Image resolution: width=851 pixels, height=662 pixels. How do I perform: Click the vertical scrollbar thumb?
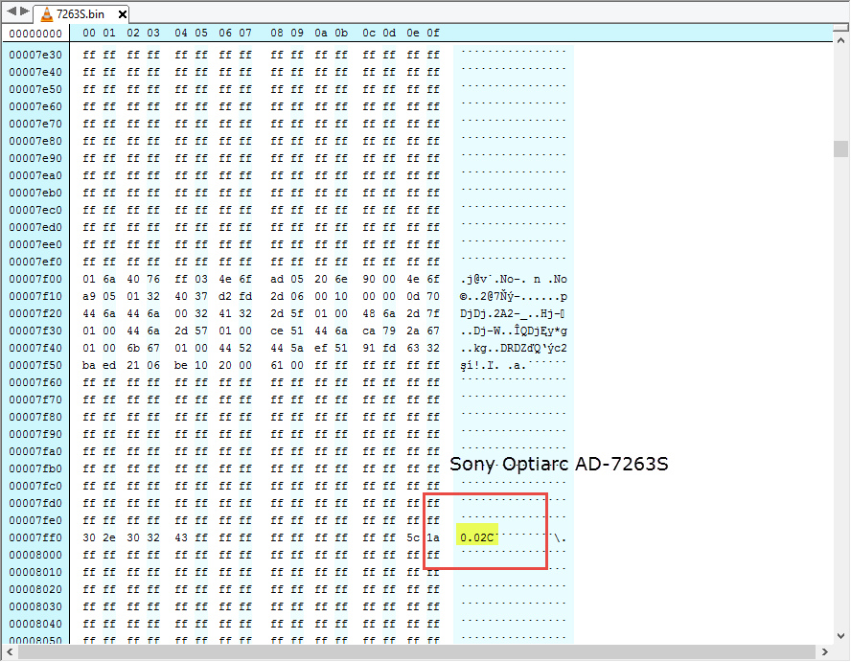click(x=840, y=148)
